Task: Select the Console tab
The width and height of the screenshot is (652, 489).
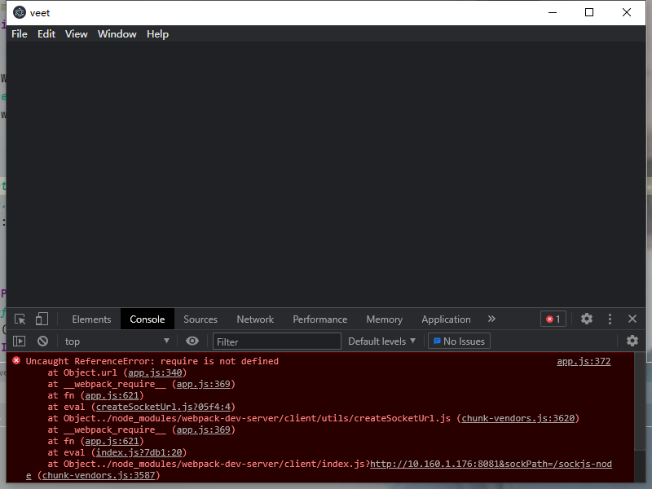Action: coord(148,319)
